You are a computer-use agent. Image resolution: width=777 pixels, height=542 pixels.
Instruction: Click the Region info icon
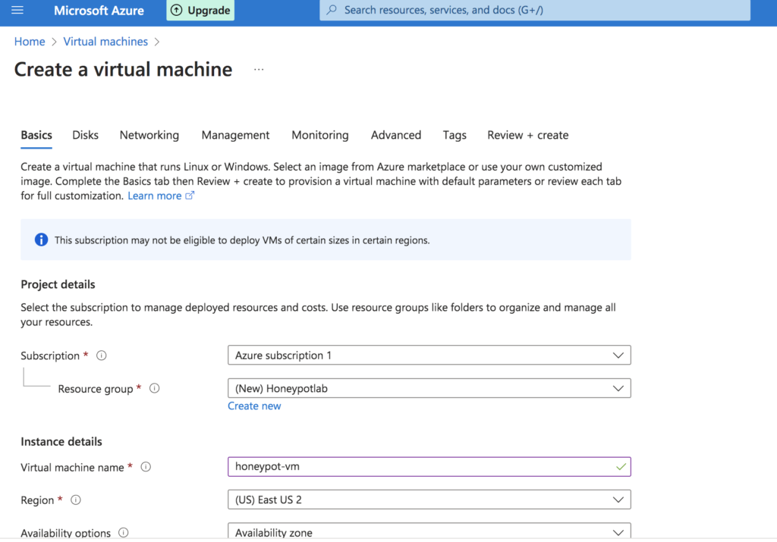76,500
